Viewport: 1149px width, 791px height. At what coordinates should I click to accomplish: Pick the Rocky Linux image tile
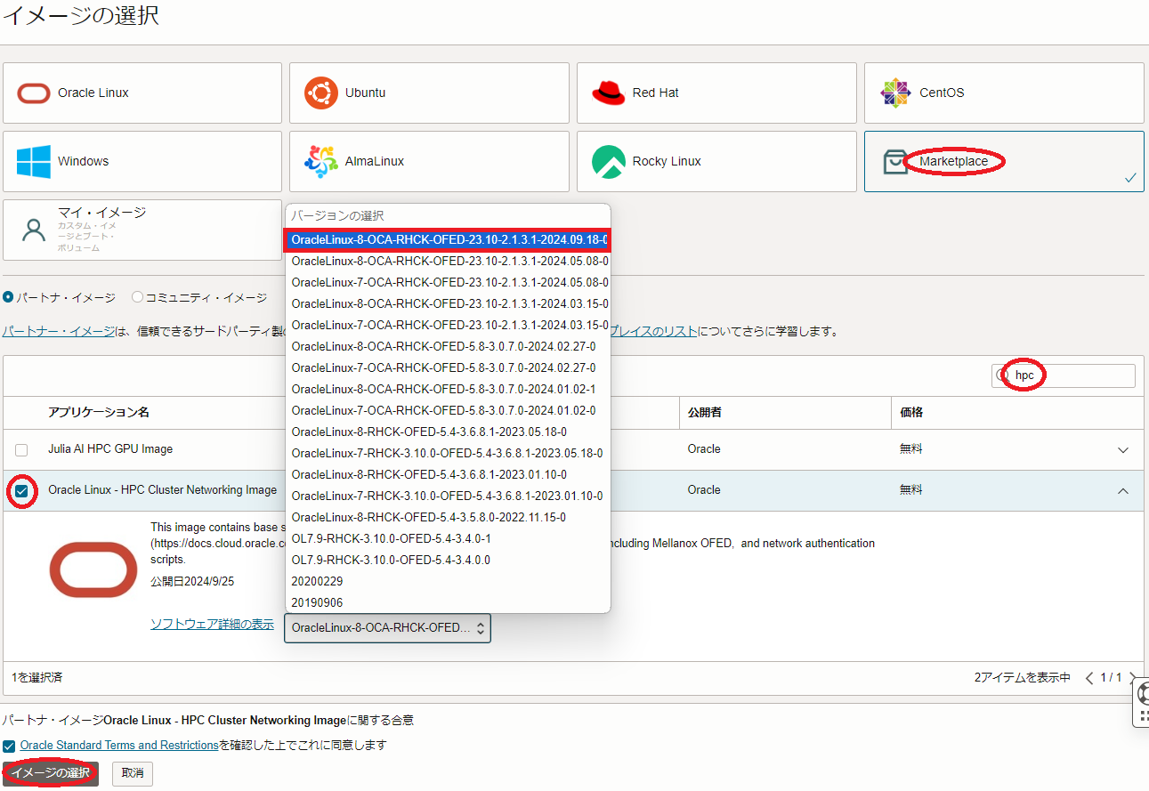(716, 161)
